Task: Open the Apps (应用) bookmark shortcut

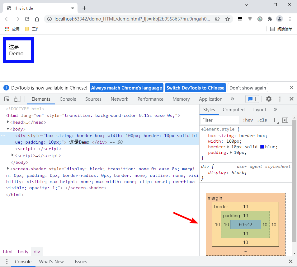Action: pyautogui.click(x=12, y=29)
